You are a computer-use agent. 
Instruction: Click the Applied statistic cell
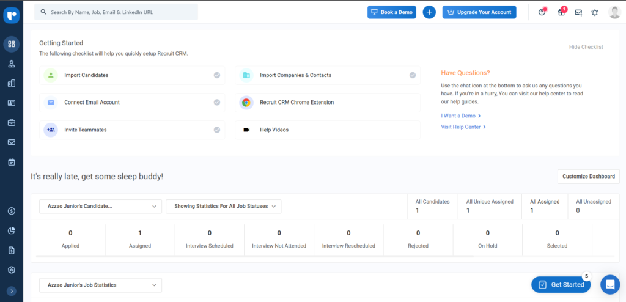tap(71, 239)
